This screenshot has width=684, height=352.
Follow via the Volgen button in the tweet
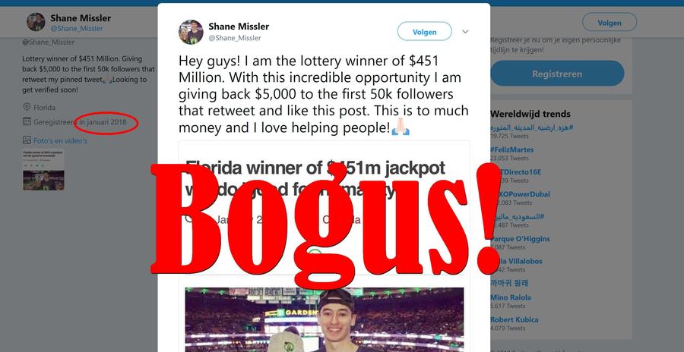(424, 31)
